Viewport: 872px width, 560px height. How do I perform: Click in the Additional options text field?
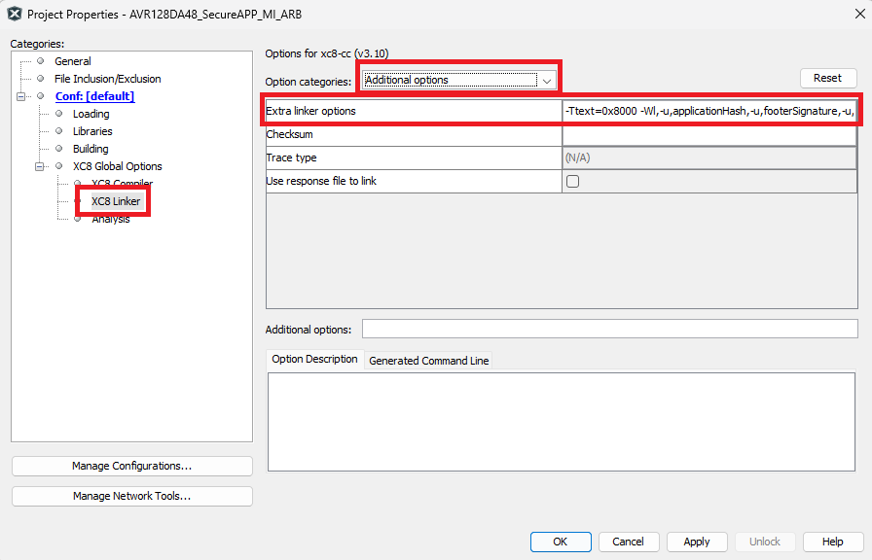point(609,330)
